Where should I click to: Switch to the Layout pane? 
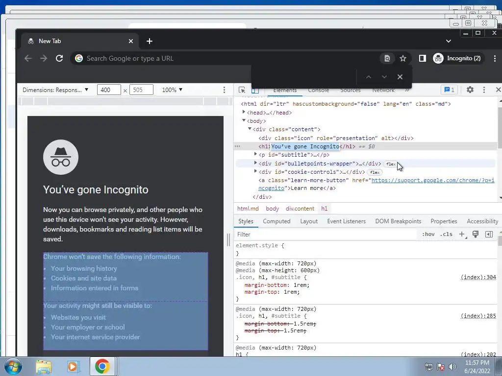309,221
